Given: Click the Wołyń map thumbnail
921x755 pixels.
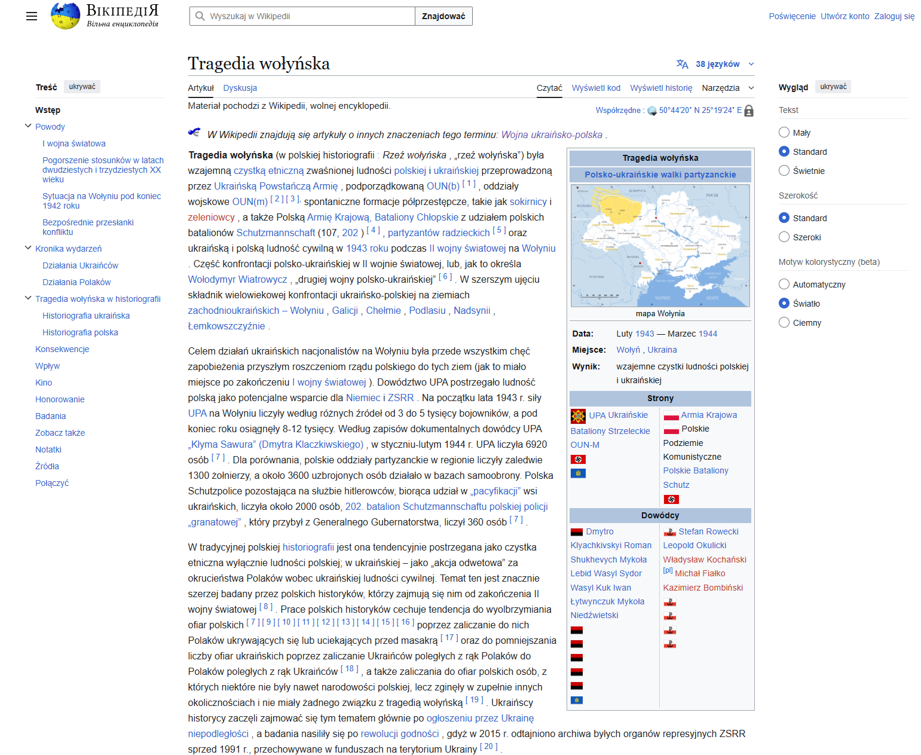Looking at the screenshot, I should tap(660, 246).
